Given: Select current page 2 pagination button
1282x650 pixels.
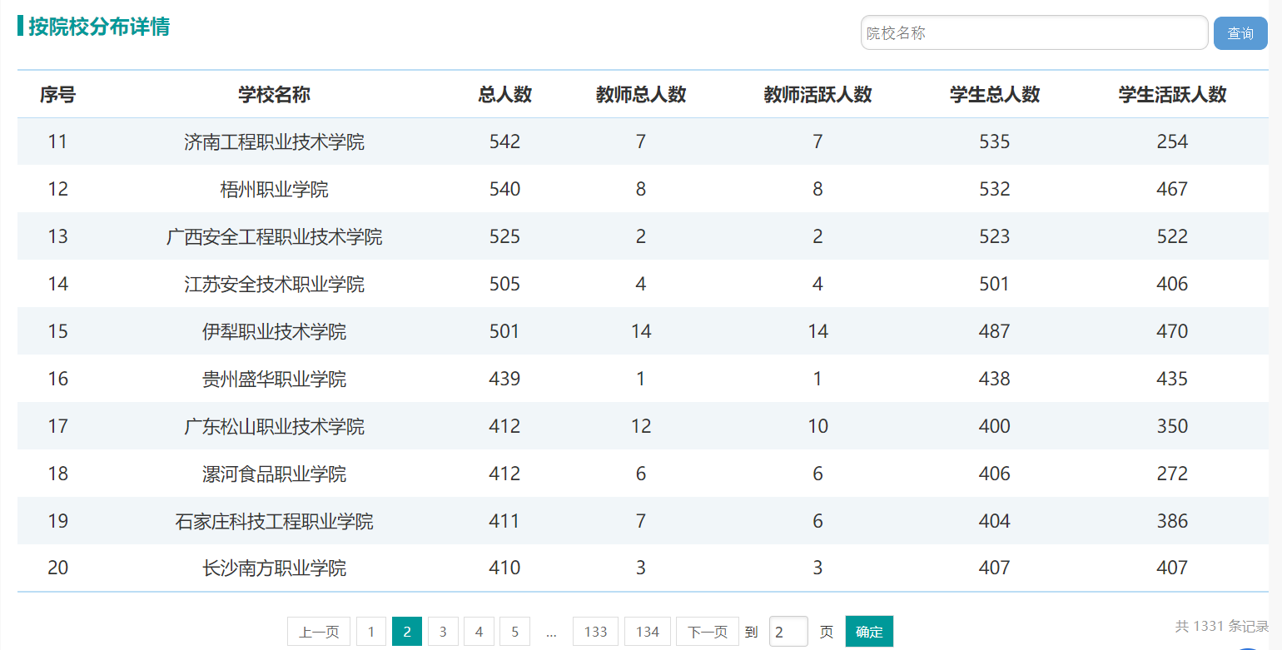Looking at the screenshot, I should click(x=407, y=632).
